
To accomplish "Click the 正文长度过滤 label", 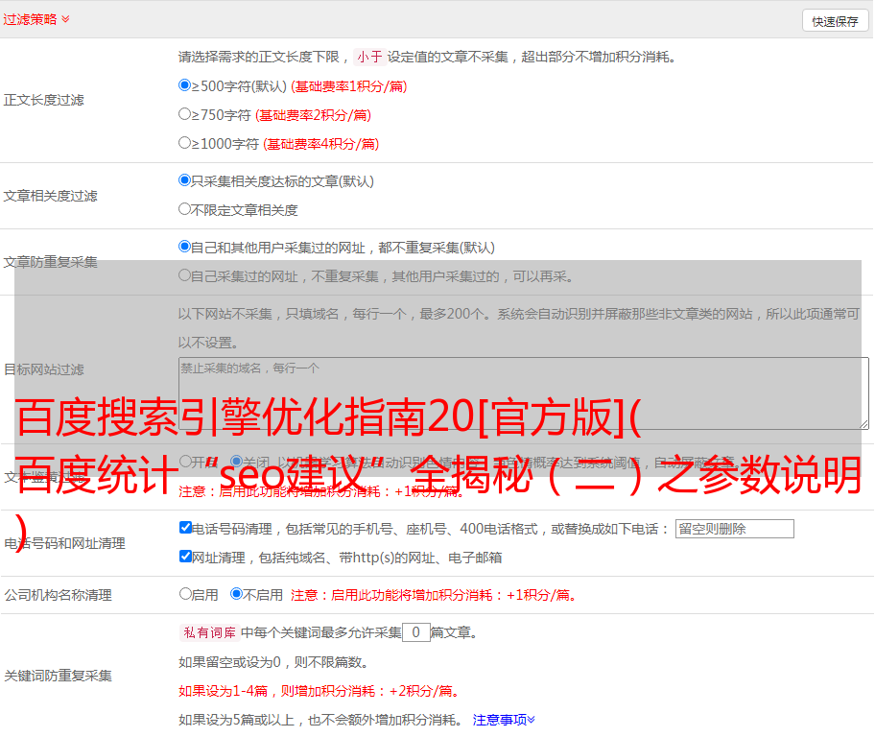I will click(x=43, y=100).
